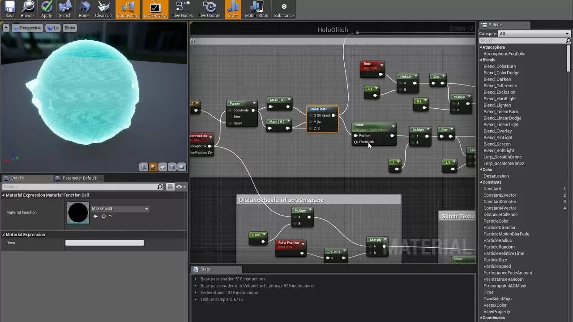Click the FilterWidth input pin

(x=356, y=142)
